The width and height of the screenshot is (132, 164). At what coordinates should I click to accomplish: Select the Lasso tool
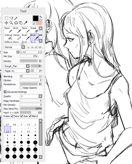pos(11,18)
